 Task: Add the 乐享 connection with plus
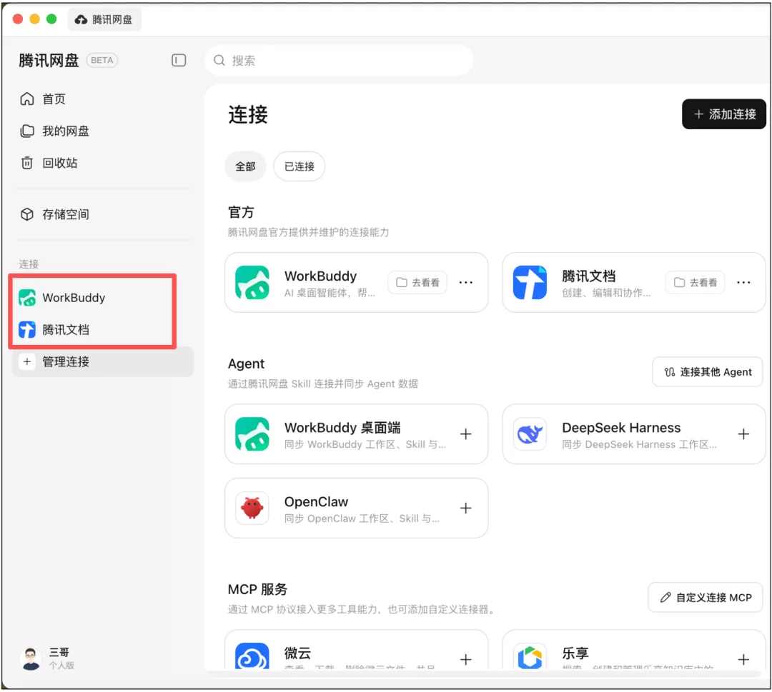tap(743, 659)
